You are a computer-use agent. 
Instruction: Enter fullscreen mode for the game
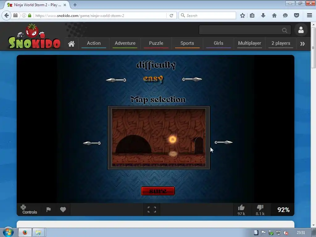[x=152, y=210]
